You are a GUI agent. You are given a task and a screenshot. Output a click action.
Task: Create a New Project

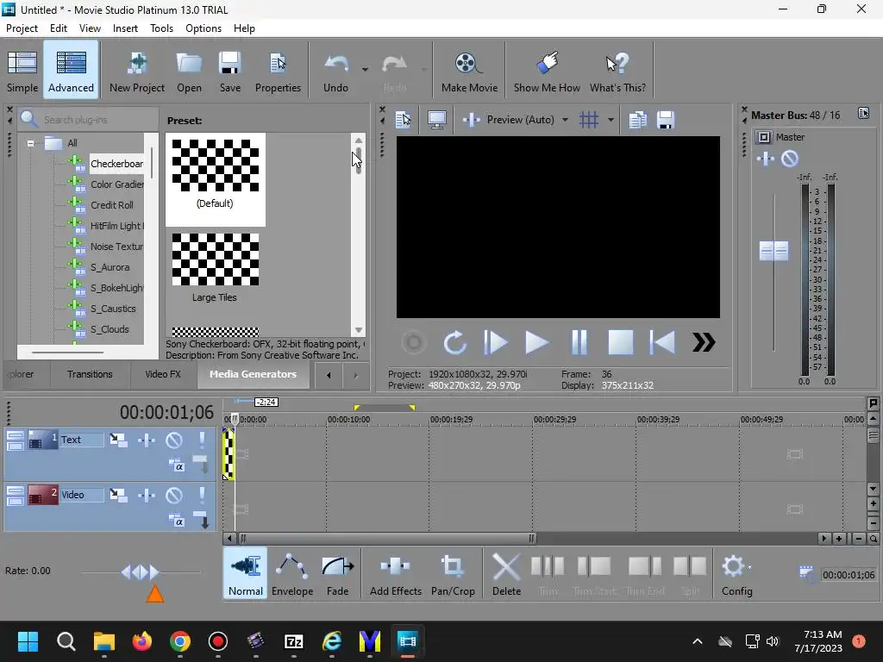tap(137, 71)
